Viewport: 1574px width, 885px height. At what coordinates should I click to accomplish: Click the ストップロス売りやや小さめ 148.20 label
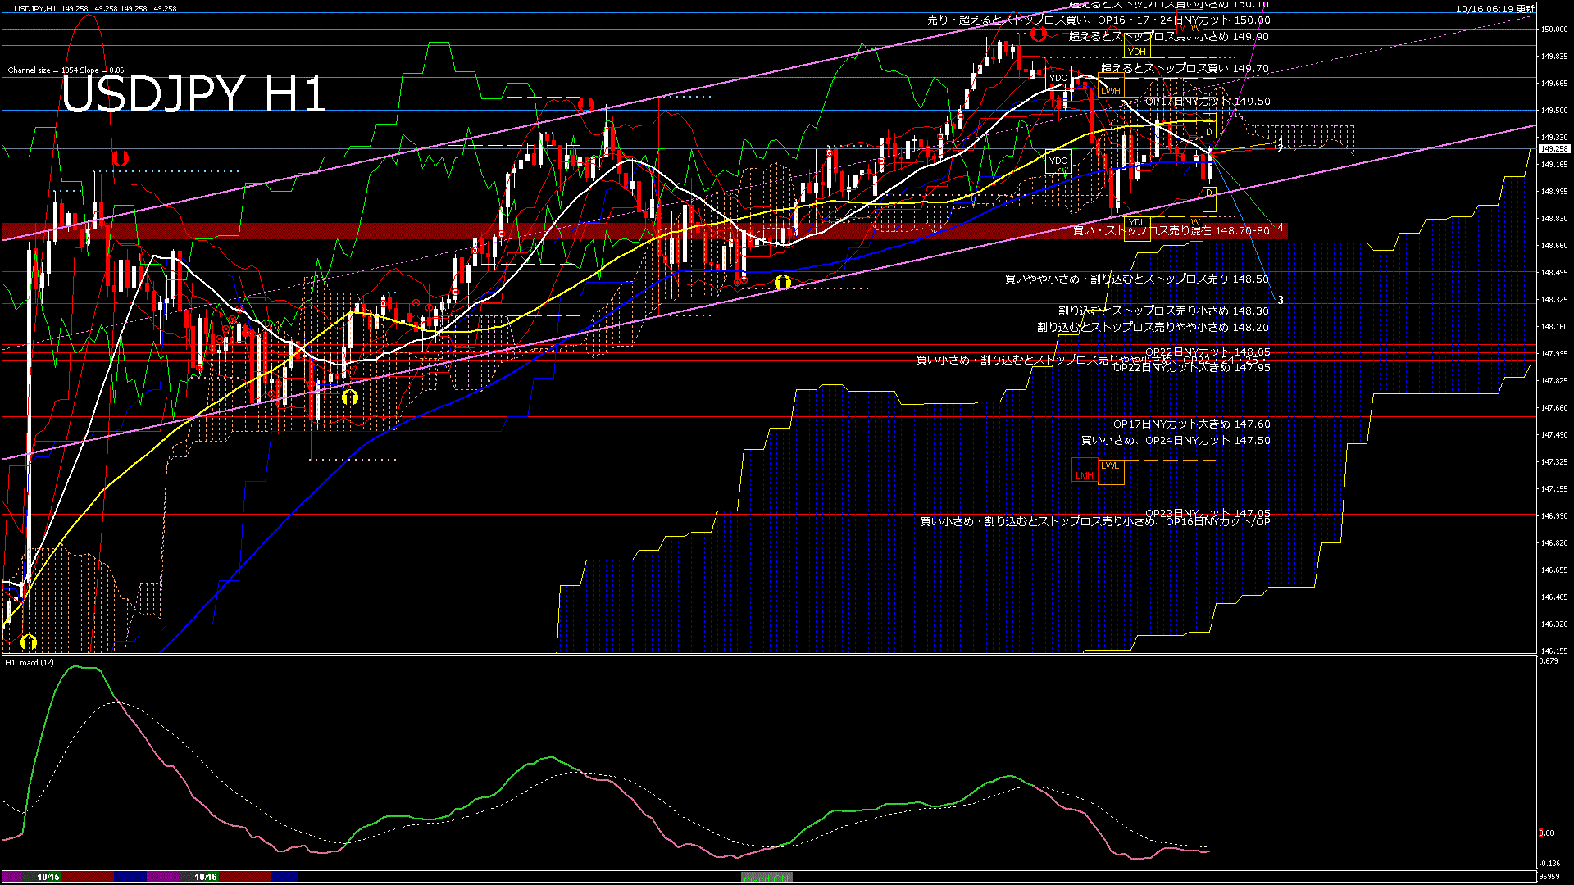(1153, 328)
